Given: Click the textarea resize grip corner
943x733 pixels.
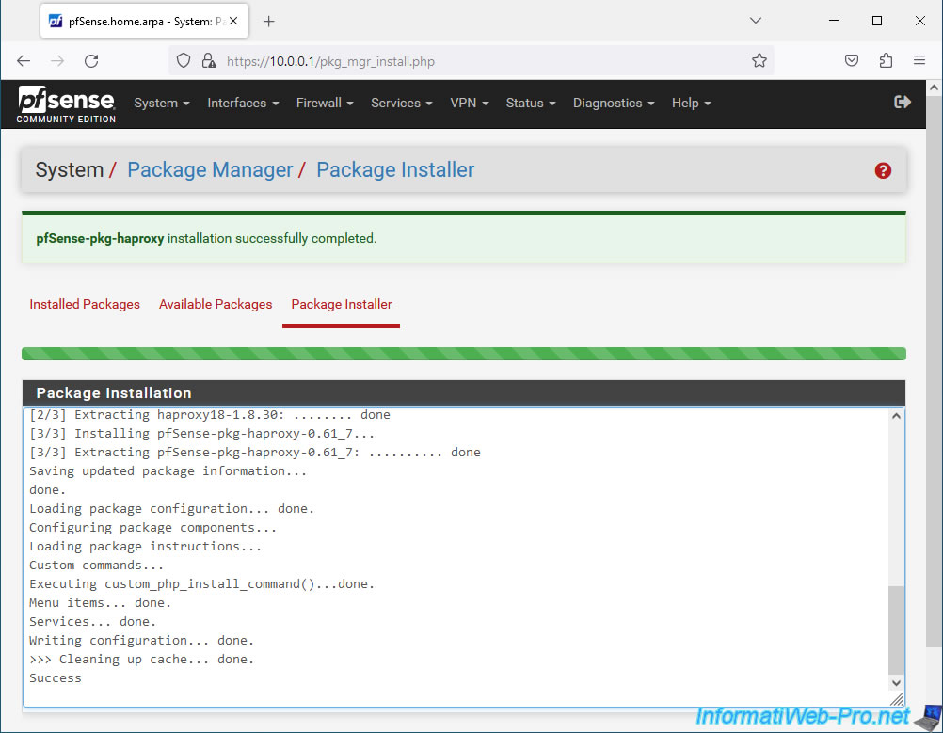Looking at the screenshot, I should pos(897,699).
